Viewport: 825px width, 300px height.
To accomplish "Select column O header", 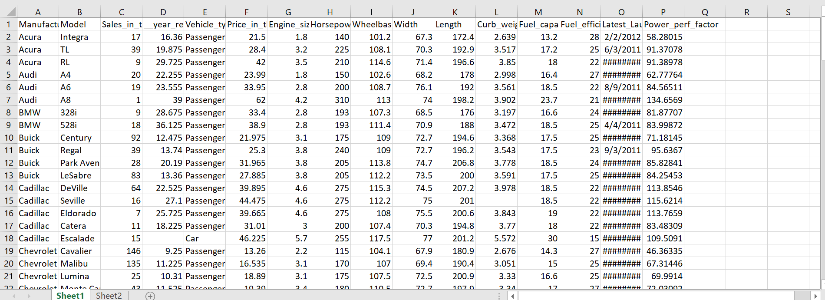I will coord(621,12).
